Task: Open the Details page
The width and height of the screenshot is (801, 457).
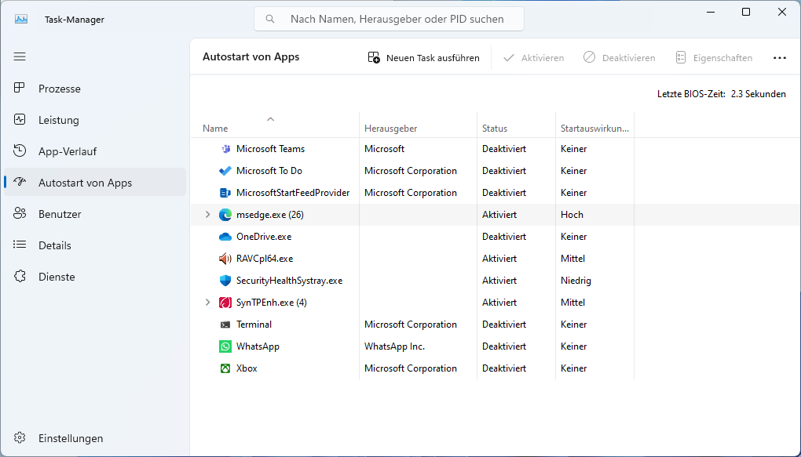Action: (94, 245)
